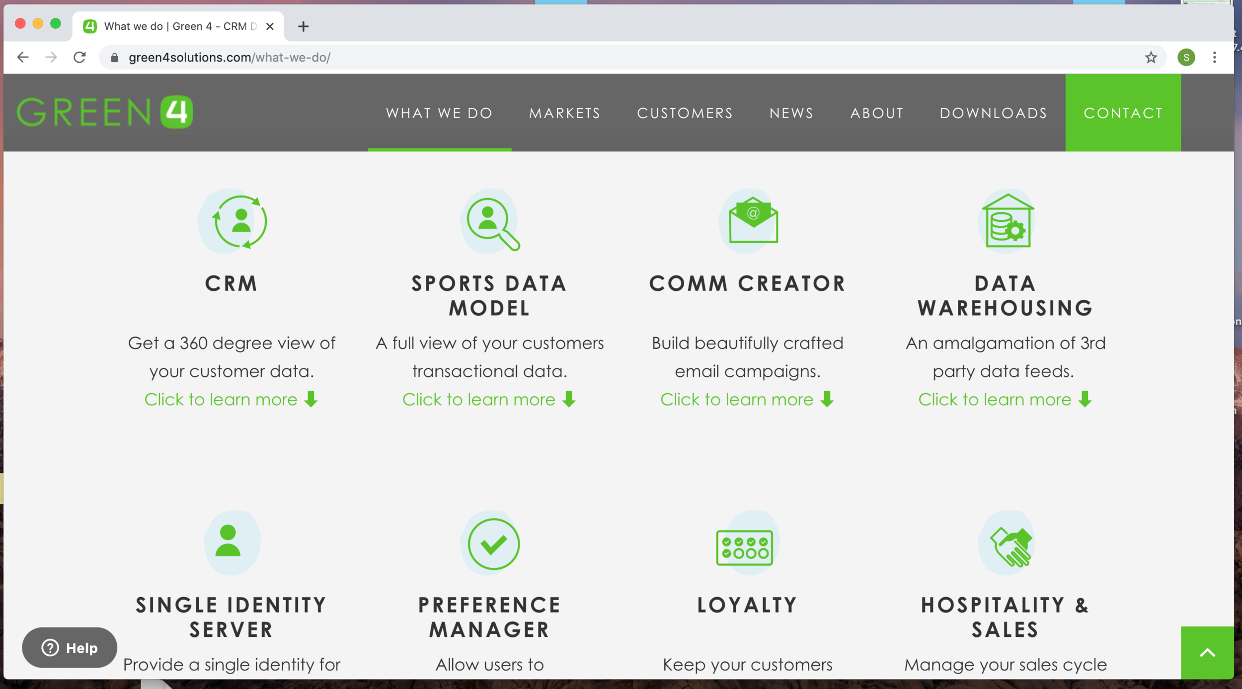Click the Loyalty stamp card icon
The height and width of the screenshot is (689, 1242).
744,547
